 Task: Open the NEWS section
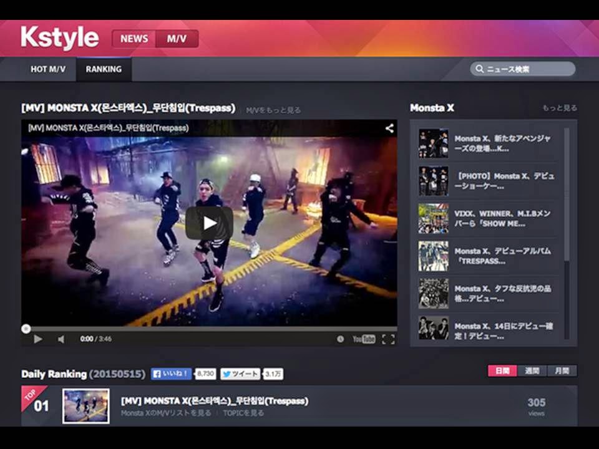coord(134,39)
